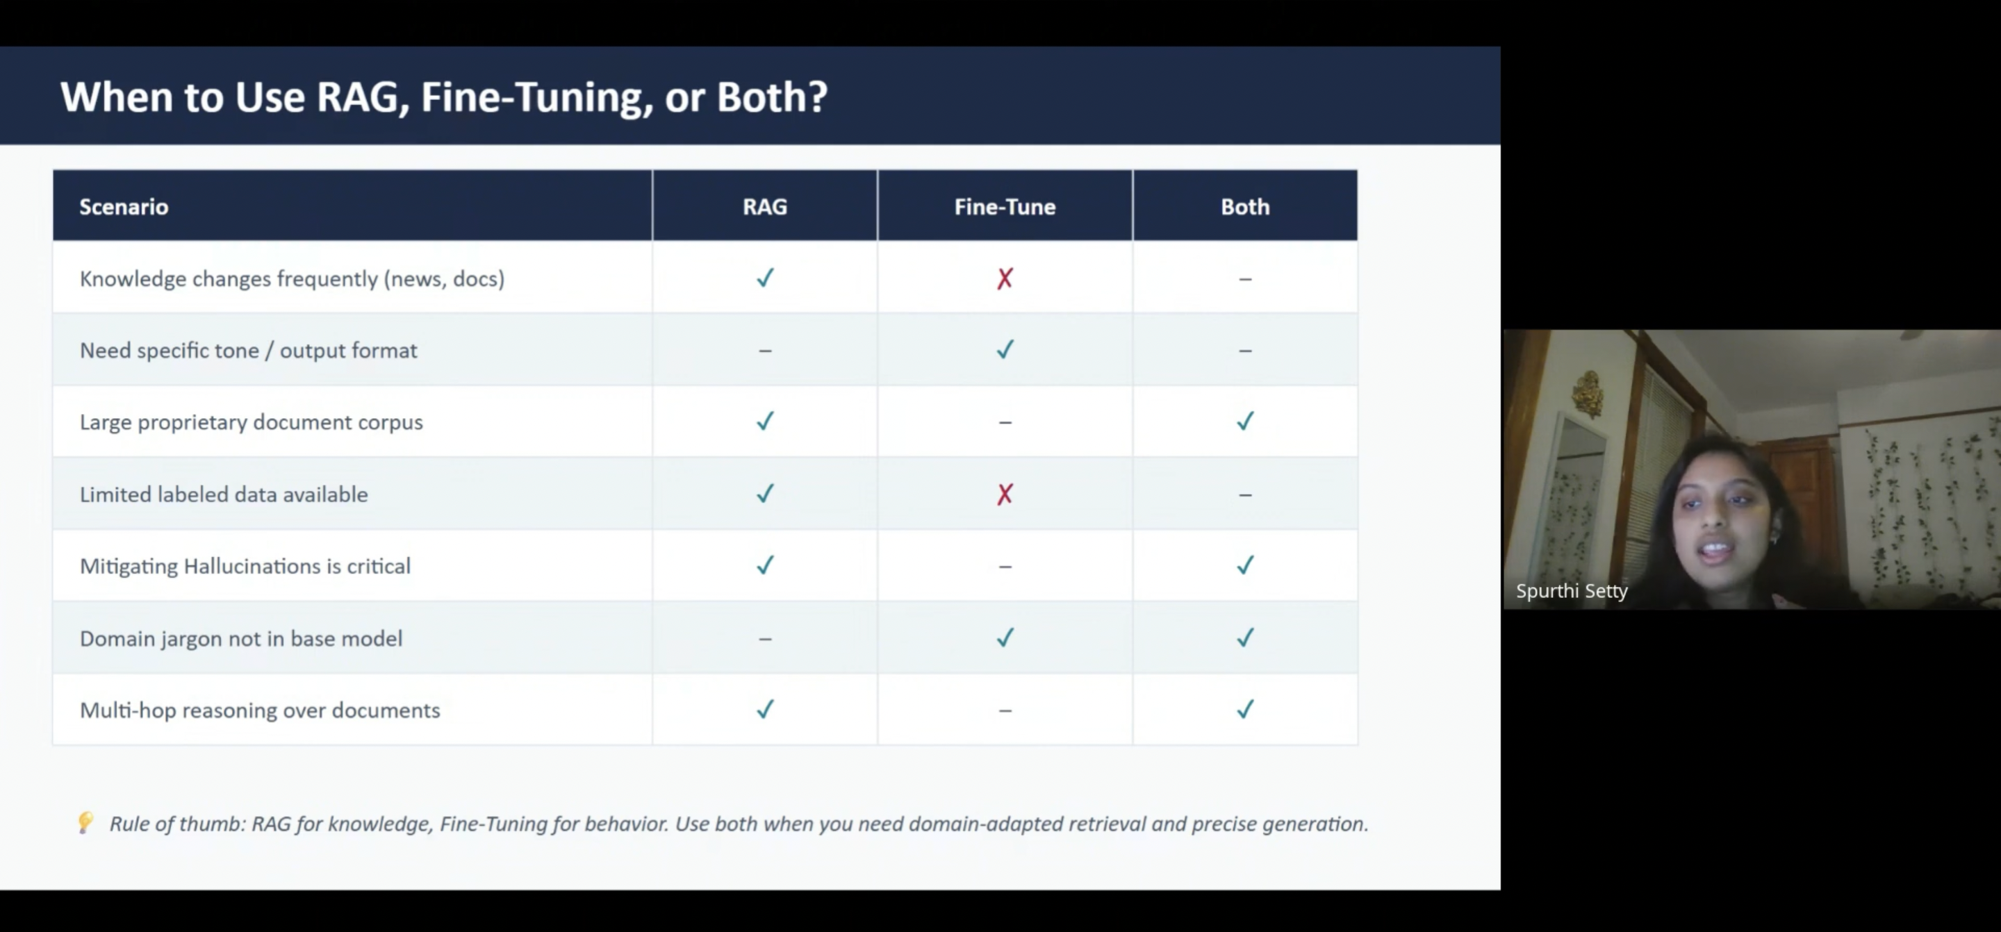Image resolution: width=2001 pixels, height=932 pixels.
Task: Click RAG checkmark for Knowledge changes frequently
Action: point(765,278)
